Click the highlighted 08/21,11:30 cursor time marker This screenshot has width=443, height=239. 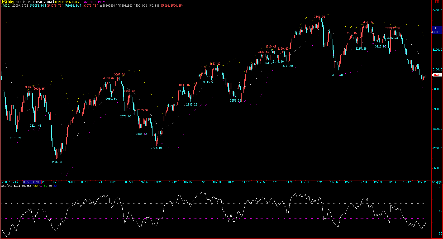(32, 182)
